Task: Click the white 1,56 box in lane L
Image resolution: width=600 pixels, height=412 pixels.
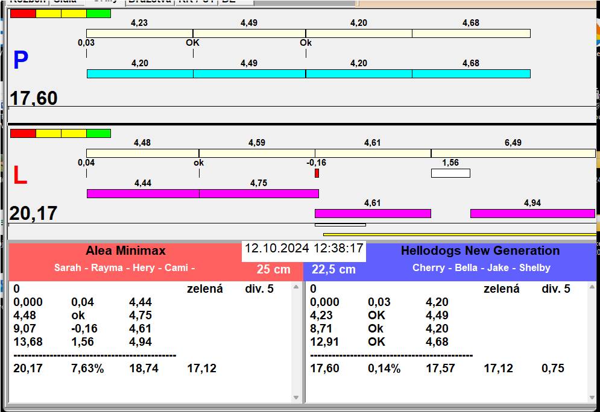Action: [450, 173]
